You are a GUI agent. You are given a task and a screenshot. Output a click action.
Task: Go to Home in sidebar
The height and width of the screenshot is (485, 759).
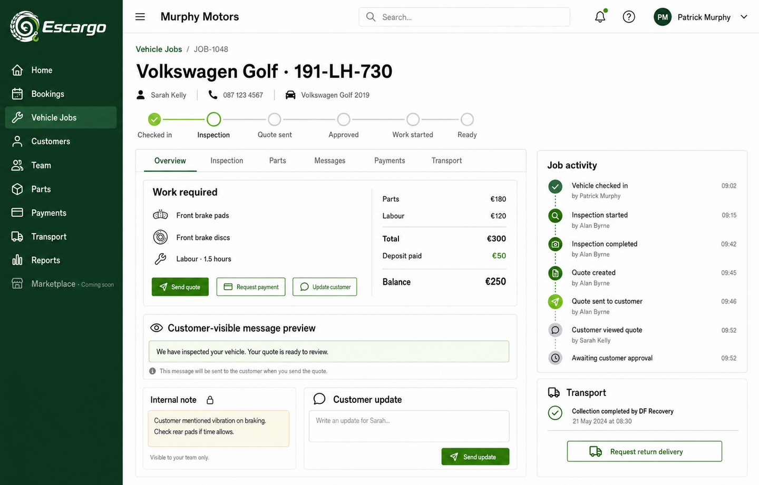click(x=61, y=70)
